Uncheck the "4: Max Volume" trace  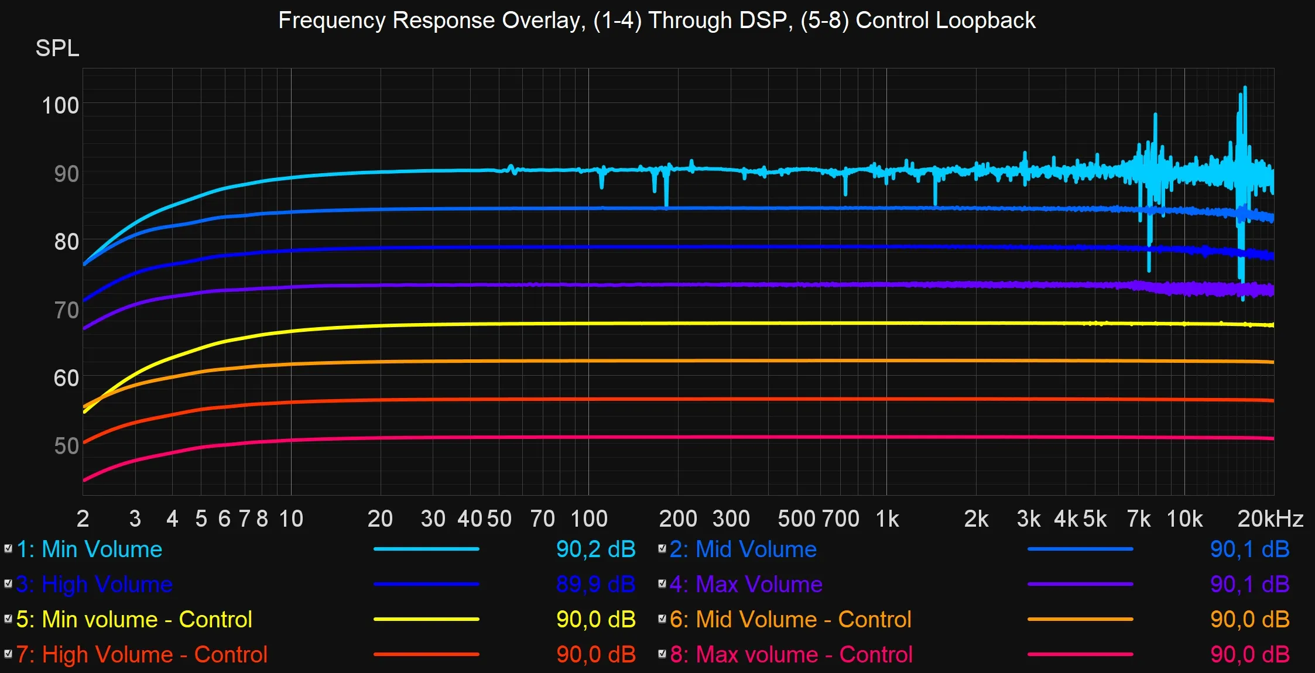pyautogui.click(x=662, y=584)
